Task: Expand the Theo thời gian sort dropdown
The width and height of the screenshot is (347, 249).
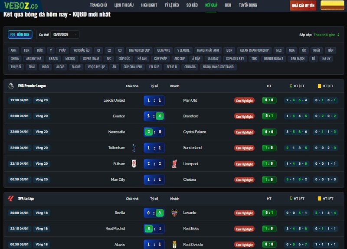Action: point(326,34)
